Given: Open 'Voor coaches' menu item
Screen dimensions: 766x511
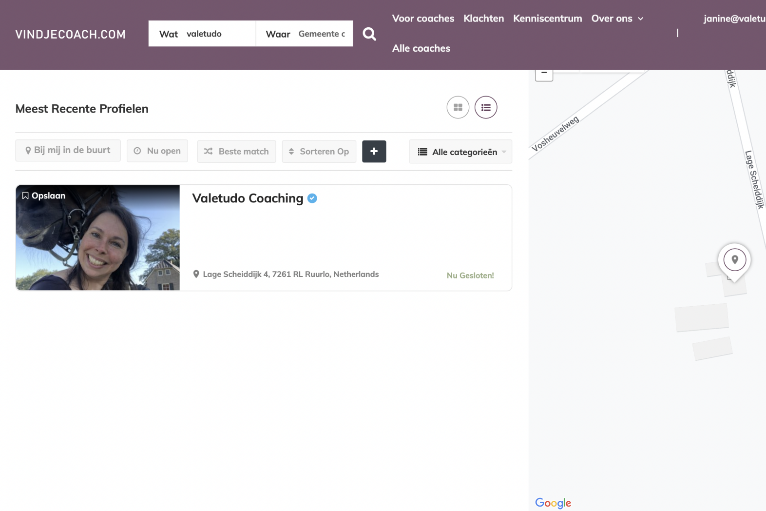Looking at the screenshot, I should pos(423,19).
